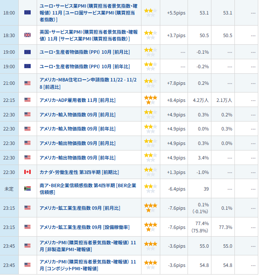Click the UK flag icon at 18:30

(x=28, y=35)
